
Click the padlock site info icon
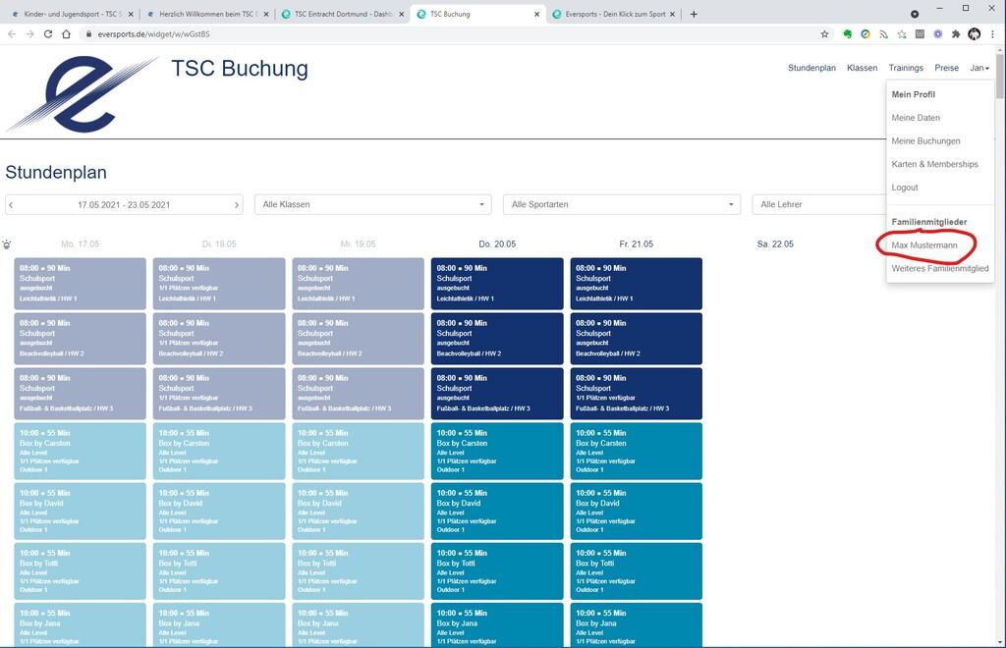[x=89, y=34]
